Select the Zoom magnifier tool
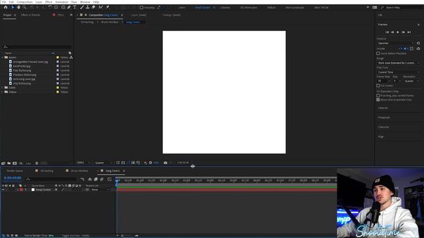Image resolution: width=424 pixels, height=238 pixels. pyautogui.click(x=25, y=7)
